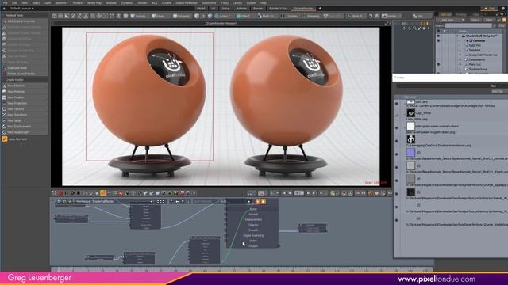This screenshot has height=285, width=508.
Task: Open the Geometry menu
Action: tap(61, 3)
